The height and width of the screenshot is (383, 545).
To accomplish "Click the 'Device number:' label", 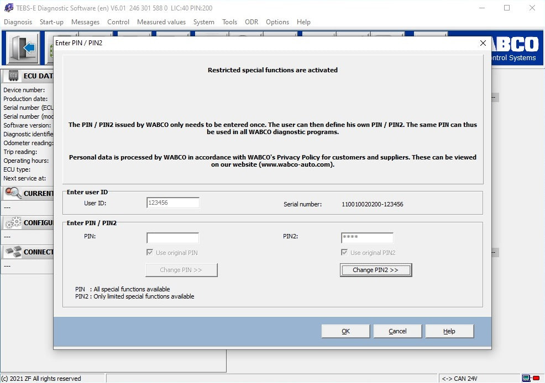I will [24, 90].
